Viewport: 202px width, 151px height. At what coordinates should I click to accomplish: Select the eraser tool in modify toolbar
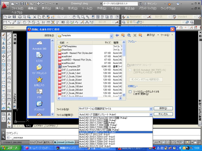point(3,35)
